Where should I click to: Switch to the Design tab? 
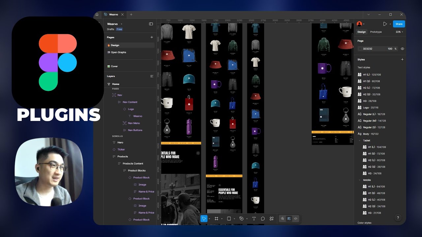click(x=362, y=32)
